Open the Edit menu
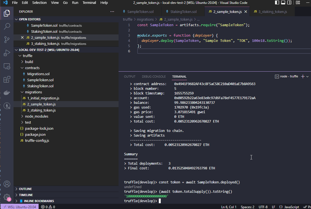Image resolution: width=311 pixels, height=209 pixels. [x=25, y=2]
